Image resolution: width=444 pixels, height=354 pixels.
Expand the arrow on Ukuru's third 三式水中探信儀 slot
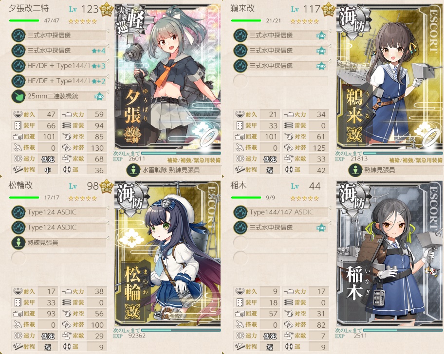tap(330, 61)
